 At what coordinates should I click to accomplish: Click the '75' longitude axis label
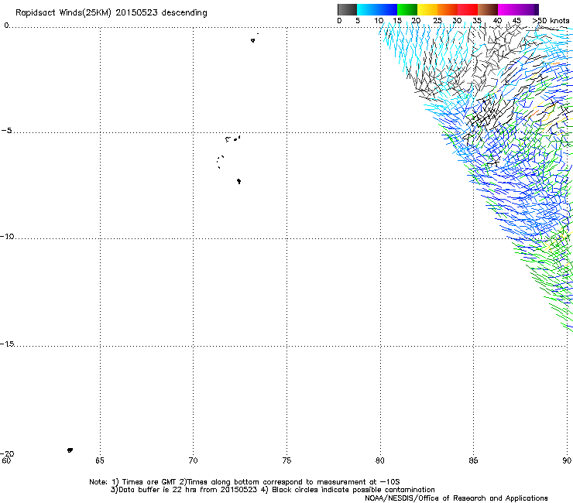(286, 460)
